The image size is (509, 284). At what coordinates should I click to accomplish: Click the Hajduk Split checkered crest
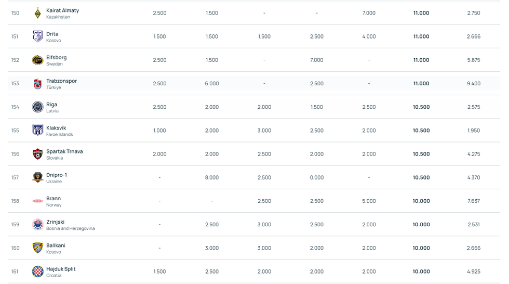pos(37,272)
